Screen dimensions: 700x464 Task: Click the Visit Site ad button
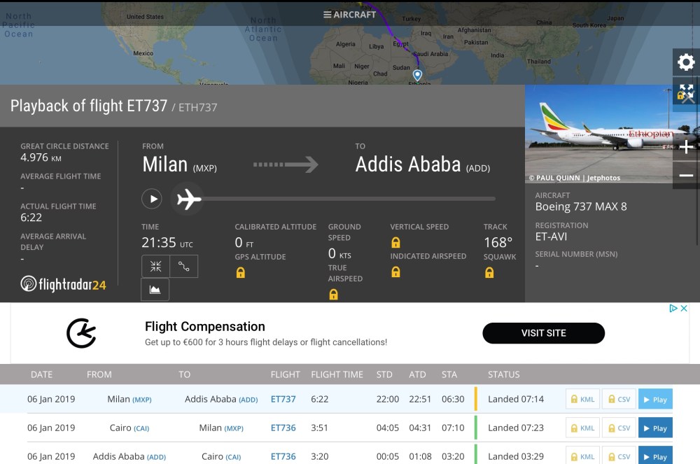(543, 333)
